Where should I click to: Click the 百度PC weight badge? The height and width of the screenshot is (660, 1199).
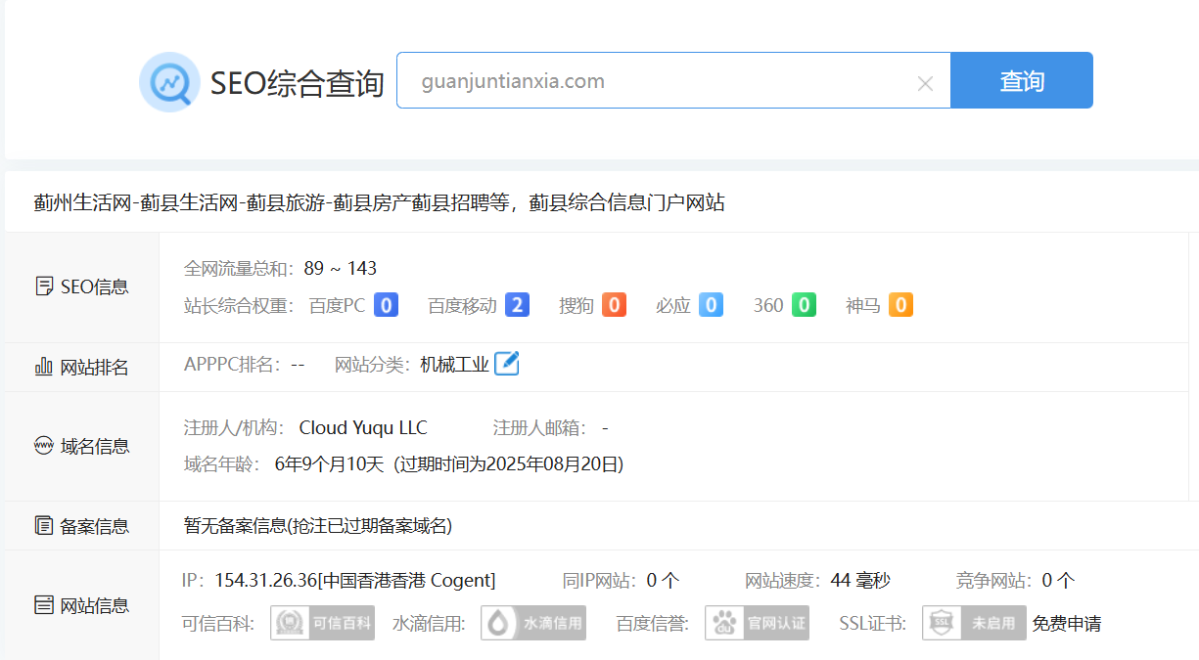386,305
